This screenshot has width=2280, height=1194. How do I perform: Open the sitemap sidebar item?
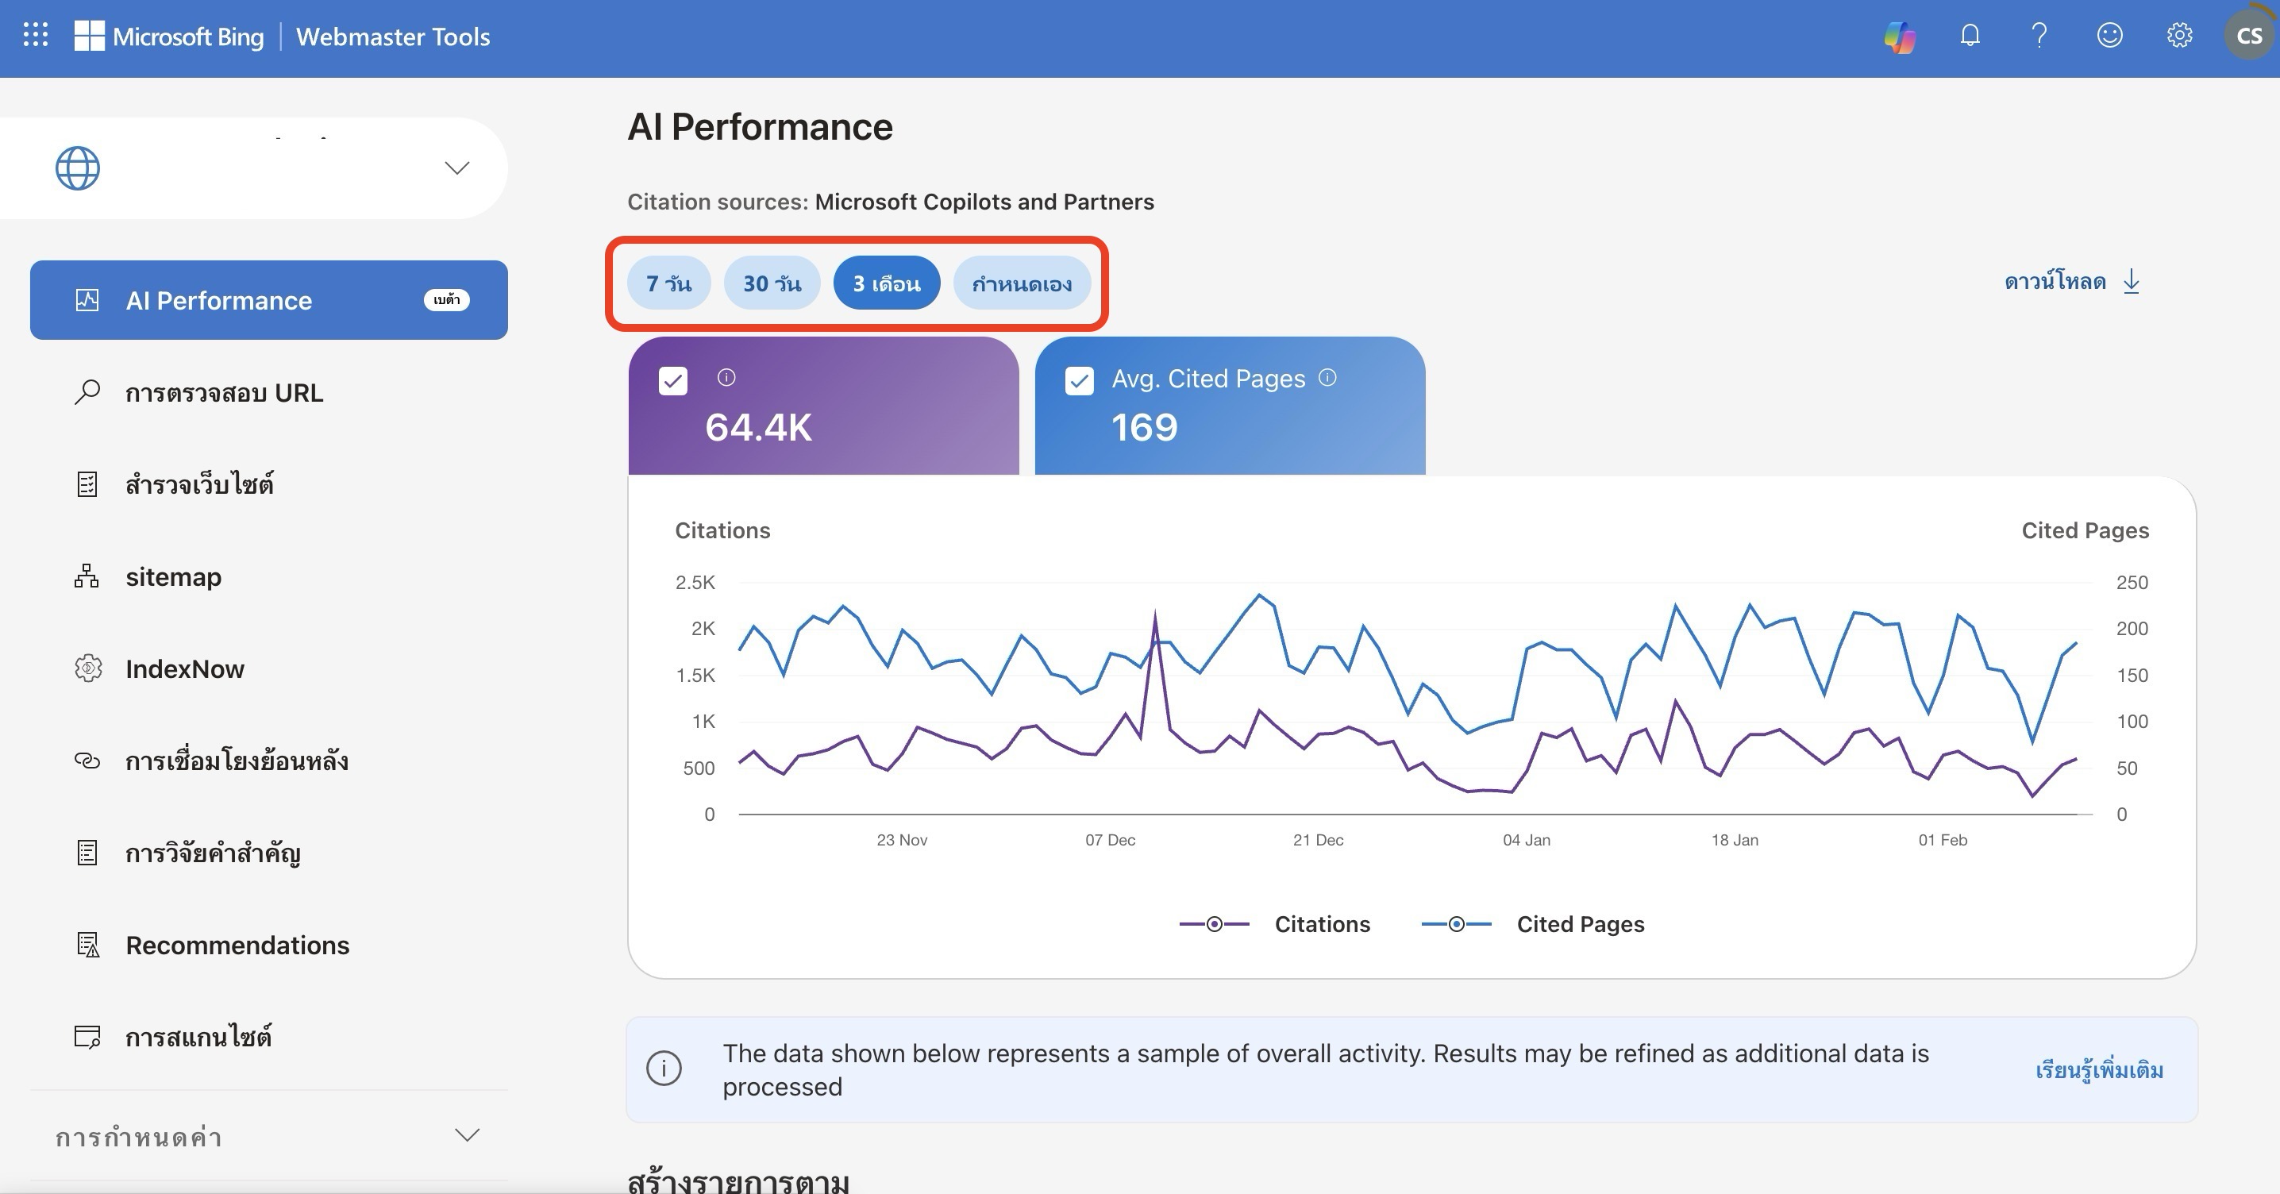pyautogui.click(x=174, y=577)
